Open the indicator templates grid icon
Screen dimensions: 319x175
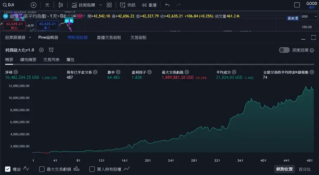[109, 5]
